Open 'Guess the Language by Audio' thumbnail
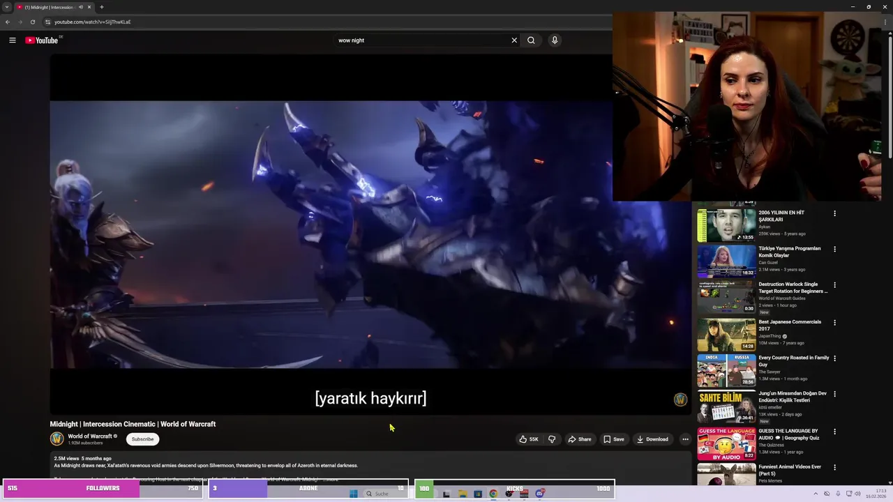 tap(726, 443)
